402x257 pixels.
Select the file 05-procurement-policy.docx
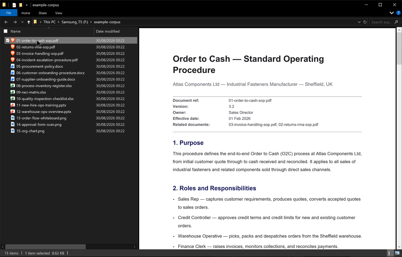40,66
